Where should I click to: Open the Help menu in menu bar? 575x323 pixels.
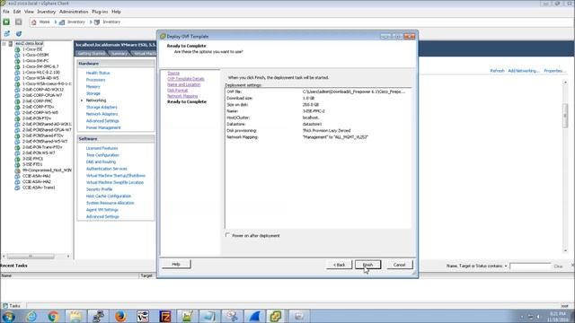[116, 12]
